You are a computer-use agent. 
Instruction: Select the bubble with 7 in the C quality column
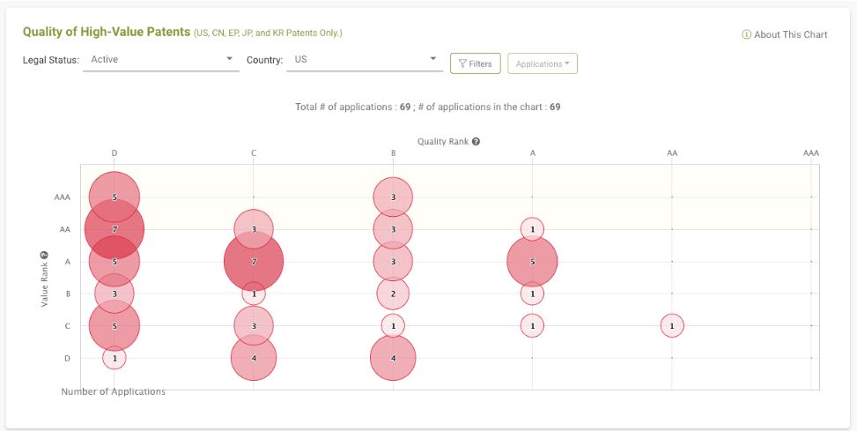point(254,262)
